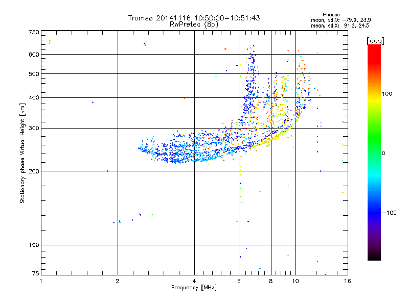Click the y-axis label '500'

pos(34,74)
